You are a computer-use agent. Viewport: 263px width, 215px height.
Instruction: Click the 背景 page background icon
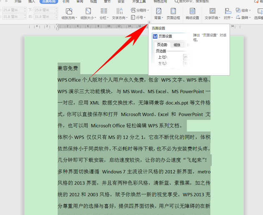click(158, 11)
